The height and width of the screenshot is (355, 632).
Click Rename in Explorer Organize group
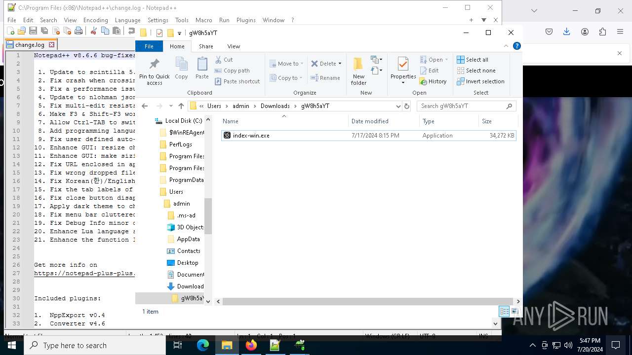325,78
